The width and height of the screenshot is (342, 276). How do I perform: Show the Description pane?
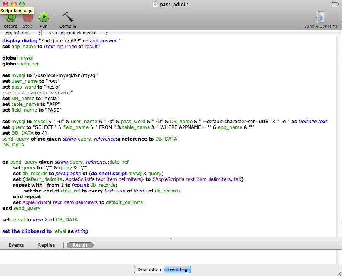[x=149, y=269]
